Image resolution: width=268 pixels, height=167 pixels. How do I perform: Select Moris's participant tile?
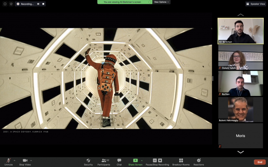pos(240,136)
